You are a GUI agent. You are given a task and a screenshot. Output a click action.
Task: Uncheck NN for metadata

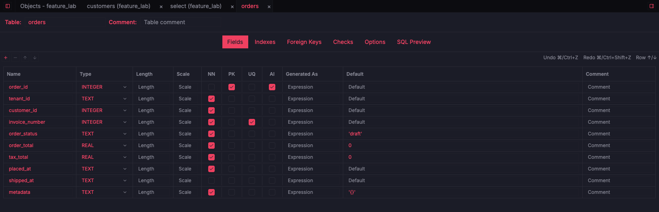[211, 192]
